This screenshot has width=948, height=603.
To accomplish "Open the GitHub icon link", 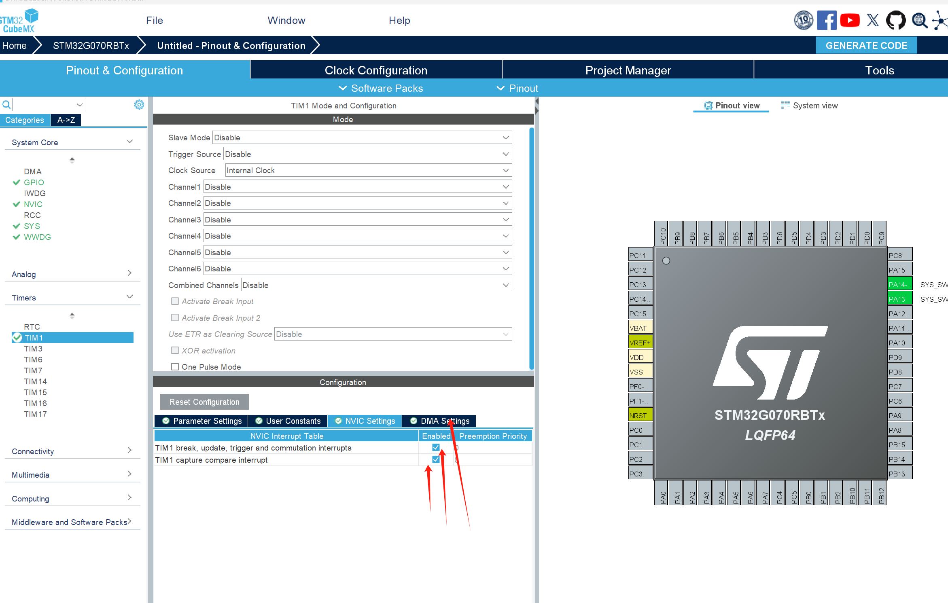I will pos(895,20).
